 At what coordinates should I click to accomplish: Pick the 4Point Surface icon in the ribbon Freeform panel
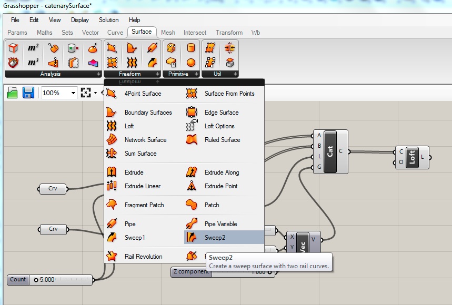click(x=112, y=48)
